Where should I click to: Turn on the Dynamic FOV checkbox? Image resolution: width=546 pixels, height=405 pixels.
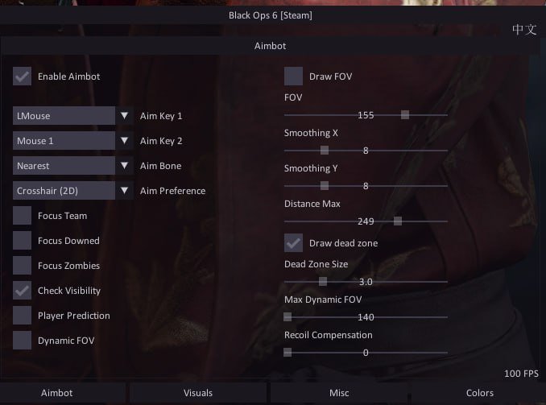pyautogui.click(x=23, y=341)
